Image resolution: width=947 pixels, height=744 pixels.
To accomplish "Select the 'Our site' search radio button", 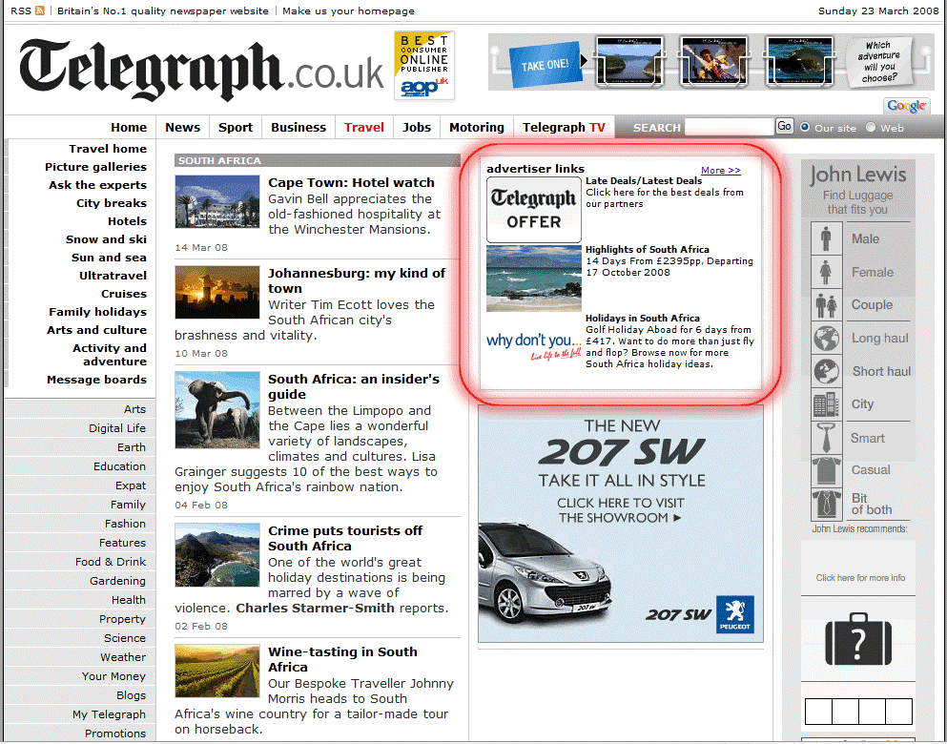I will click(805, 128).
